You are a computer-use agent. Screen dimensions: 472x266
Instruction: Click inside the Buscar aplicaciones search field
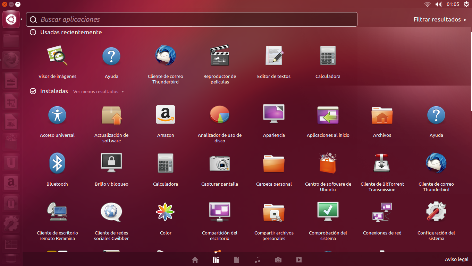pyautogui.click(x=191, y=19)
